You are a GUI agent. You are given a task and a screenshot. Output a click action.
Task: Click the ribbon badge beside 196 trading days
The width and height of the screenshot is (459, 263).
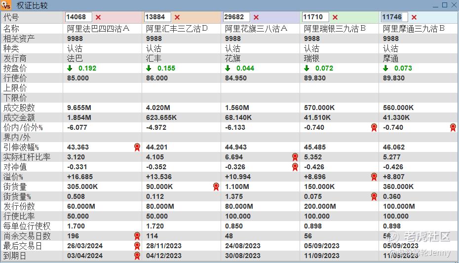pos(137,236)
